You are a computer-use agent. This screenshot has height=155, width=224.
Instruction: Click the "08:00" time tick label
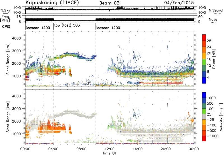click(x=81, y=149)
